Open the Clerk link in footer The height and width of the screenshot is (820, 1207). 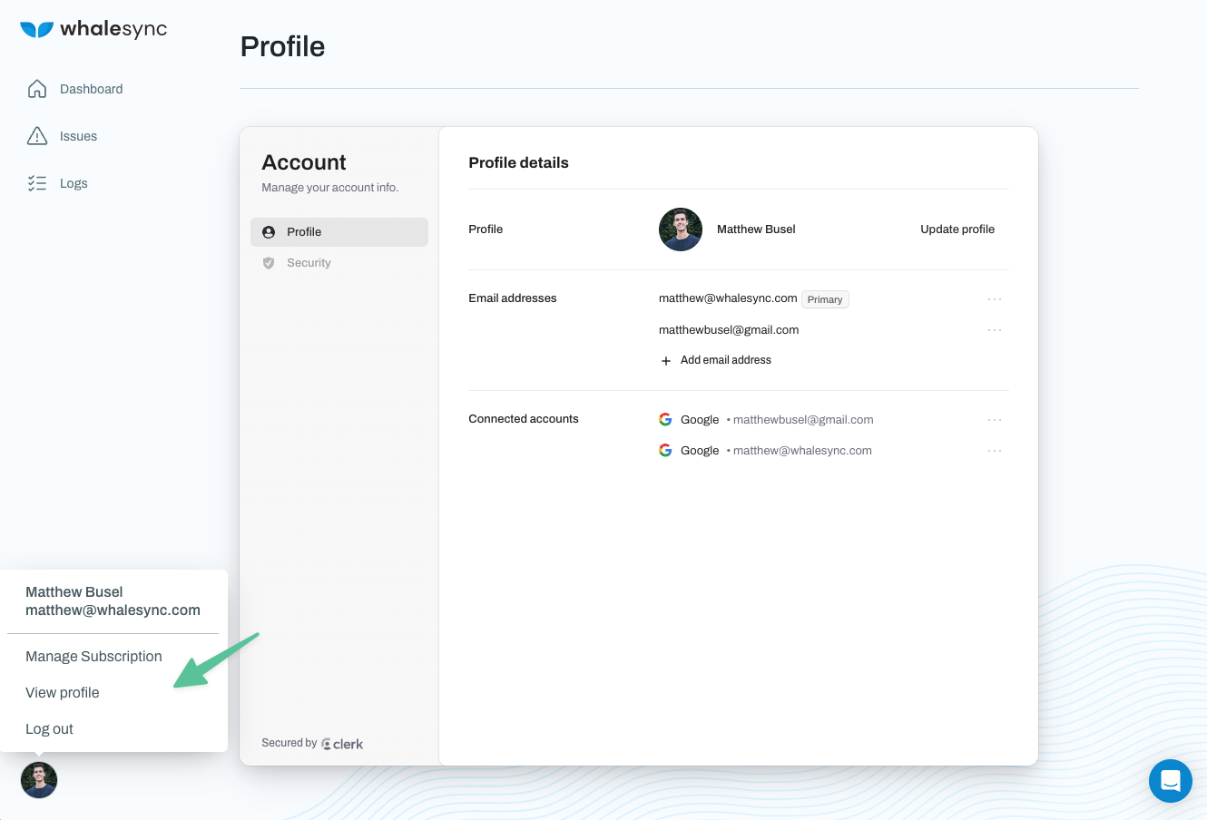click(x=342, y=744)
